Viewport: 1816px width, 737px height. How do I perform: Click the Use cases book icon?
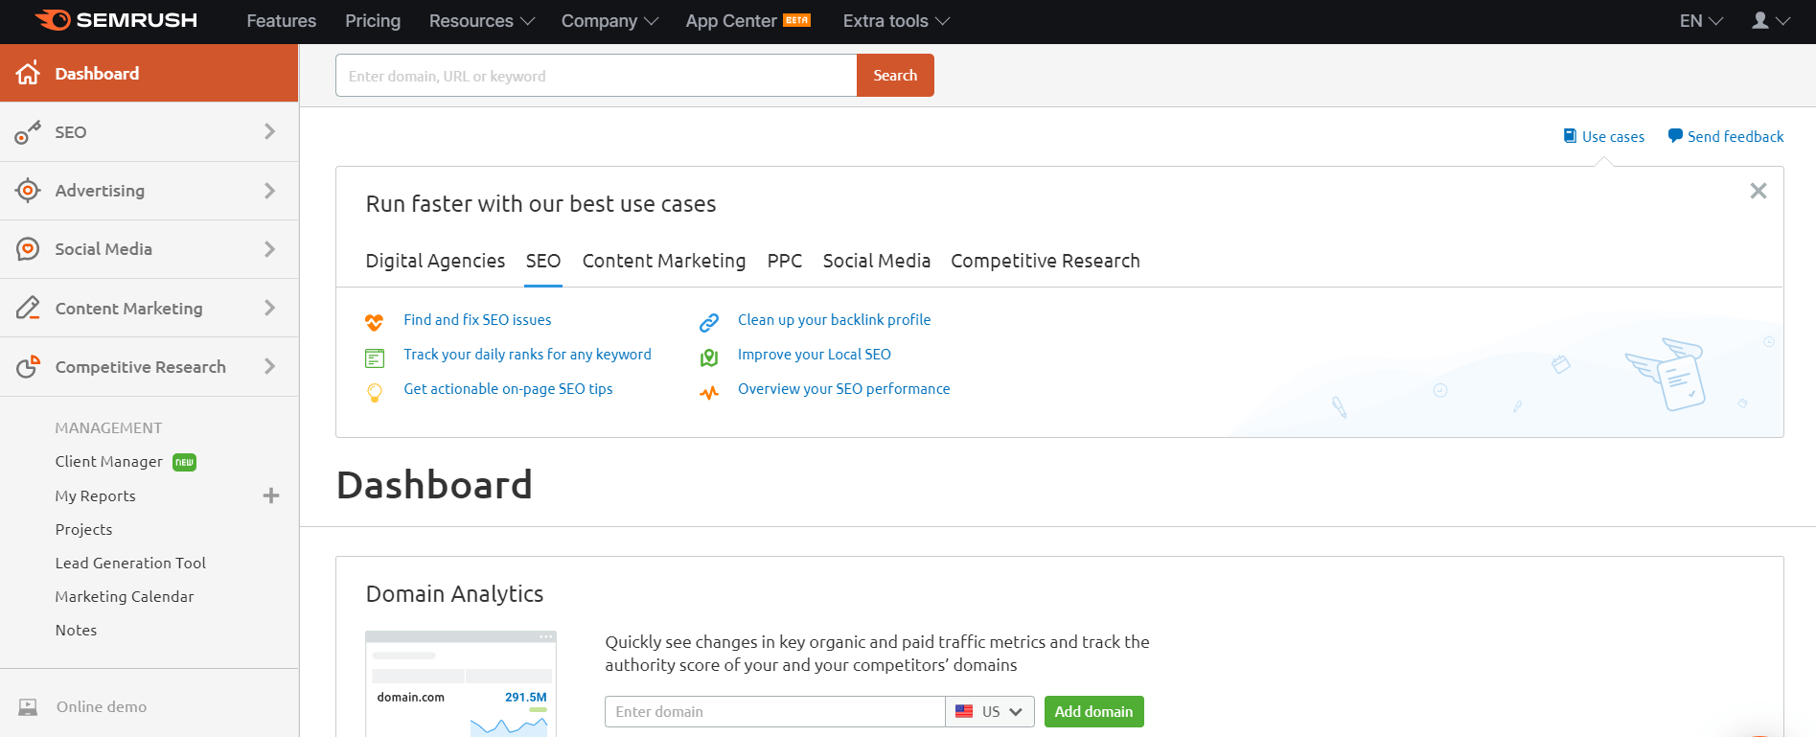[x=1570, y=136]
